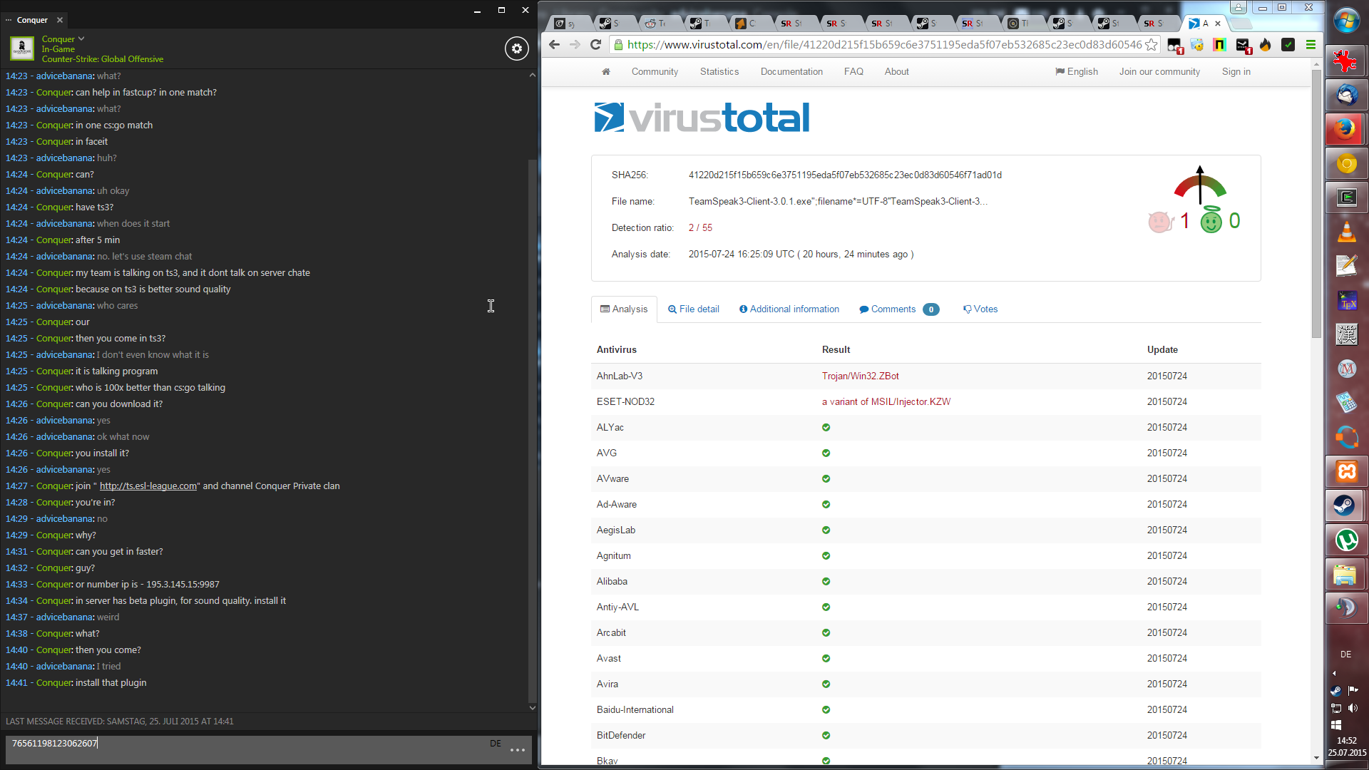
Task: Open Steam chat settings gear
Action: 517,48
